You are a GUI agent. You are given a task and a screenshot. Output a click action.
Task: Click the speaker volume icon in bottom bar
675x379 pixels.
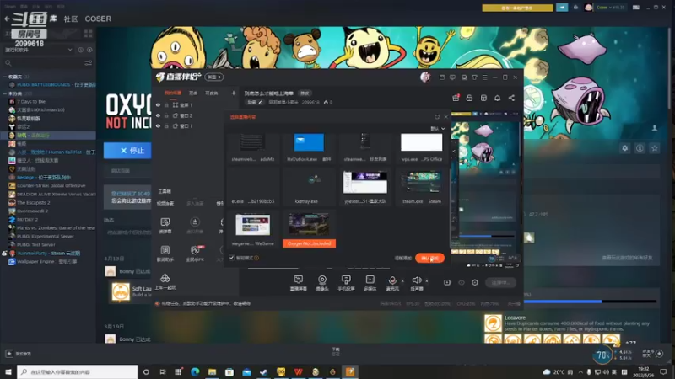pos(416,280)
